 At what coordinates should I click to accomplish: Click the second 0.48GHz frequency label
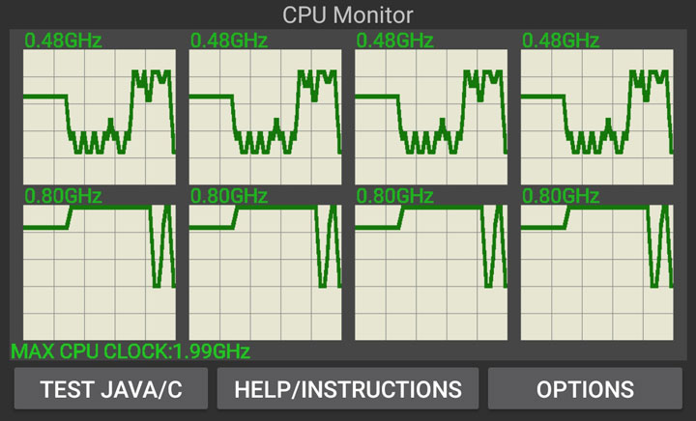[x=229, y=41]
